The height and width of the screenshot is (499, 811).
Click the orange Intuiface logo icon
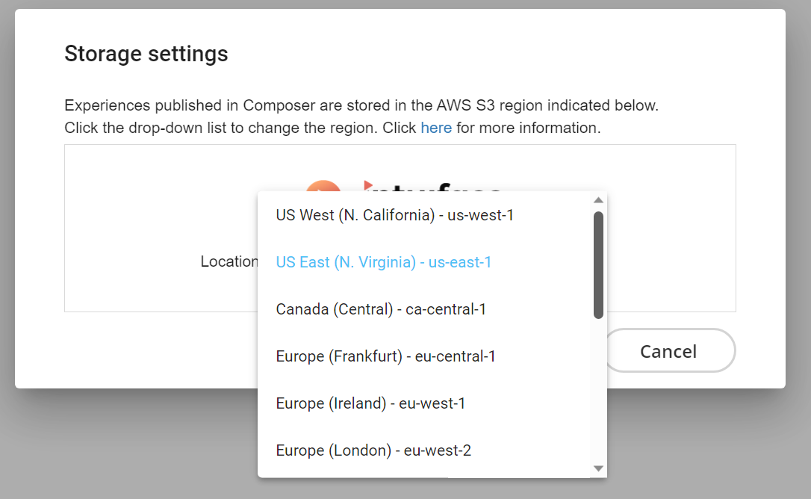(x=323, y=186)
